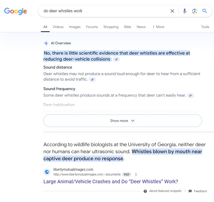Start voice search with the microphone icon
Screen dimensions: 214x202
click(x=184, y=11)
